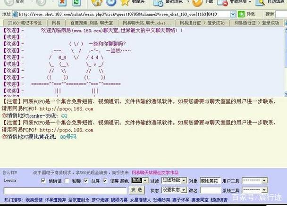Click the 发送 send button
287x206 pixels.
136,190
